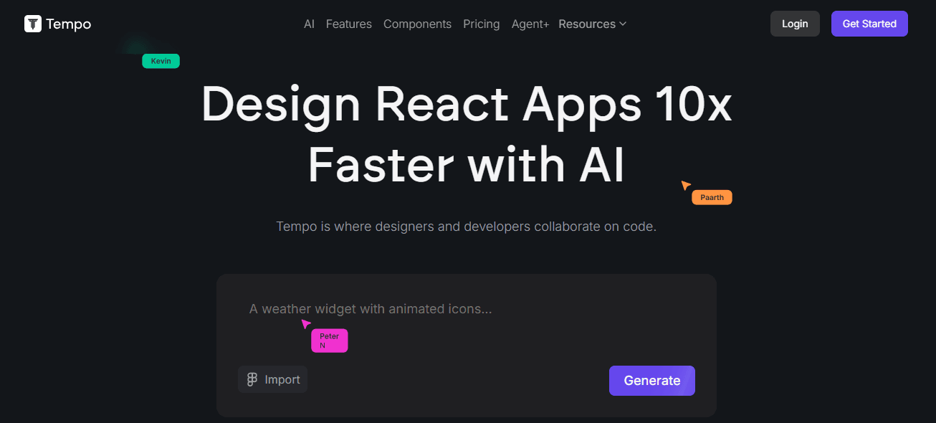
Task: Click Agent+ in the navigation bar
Action: click(x=530, y=24)
